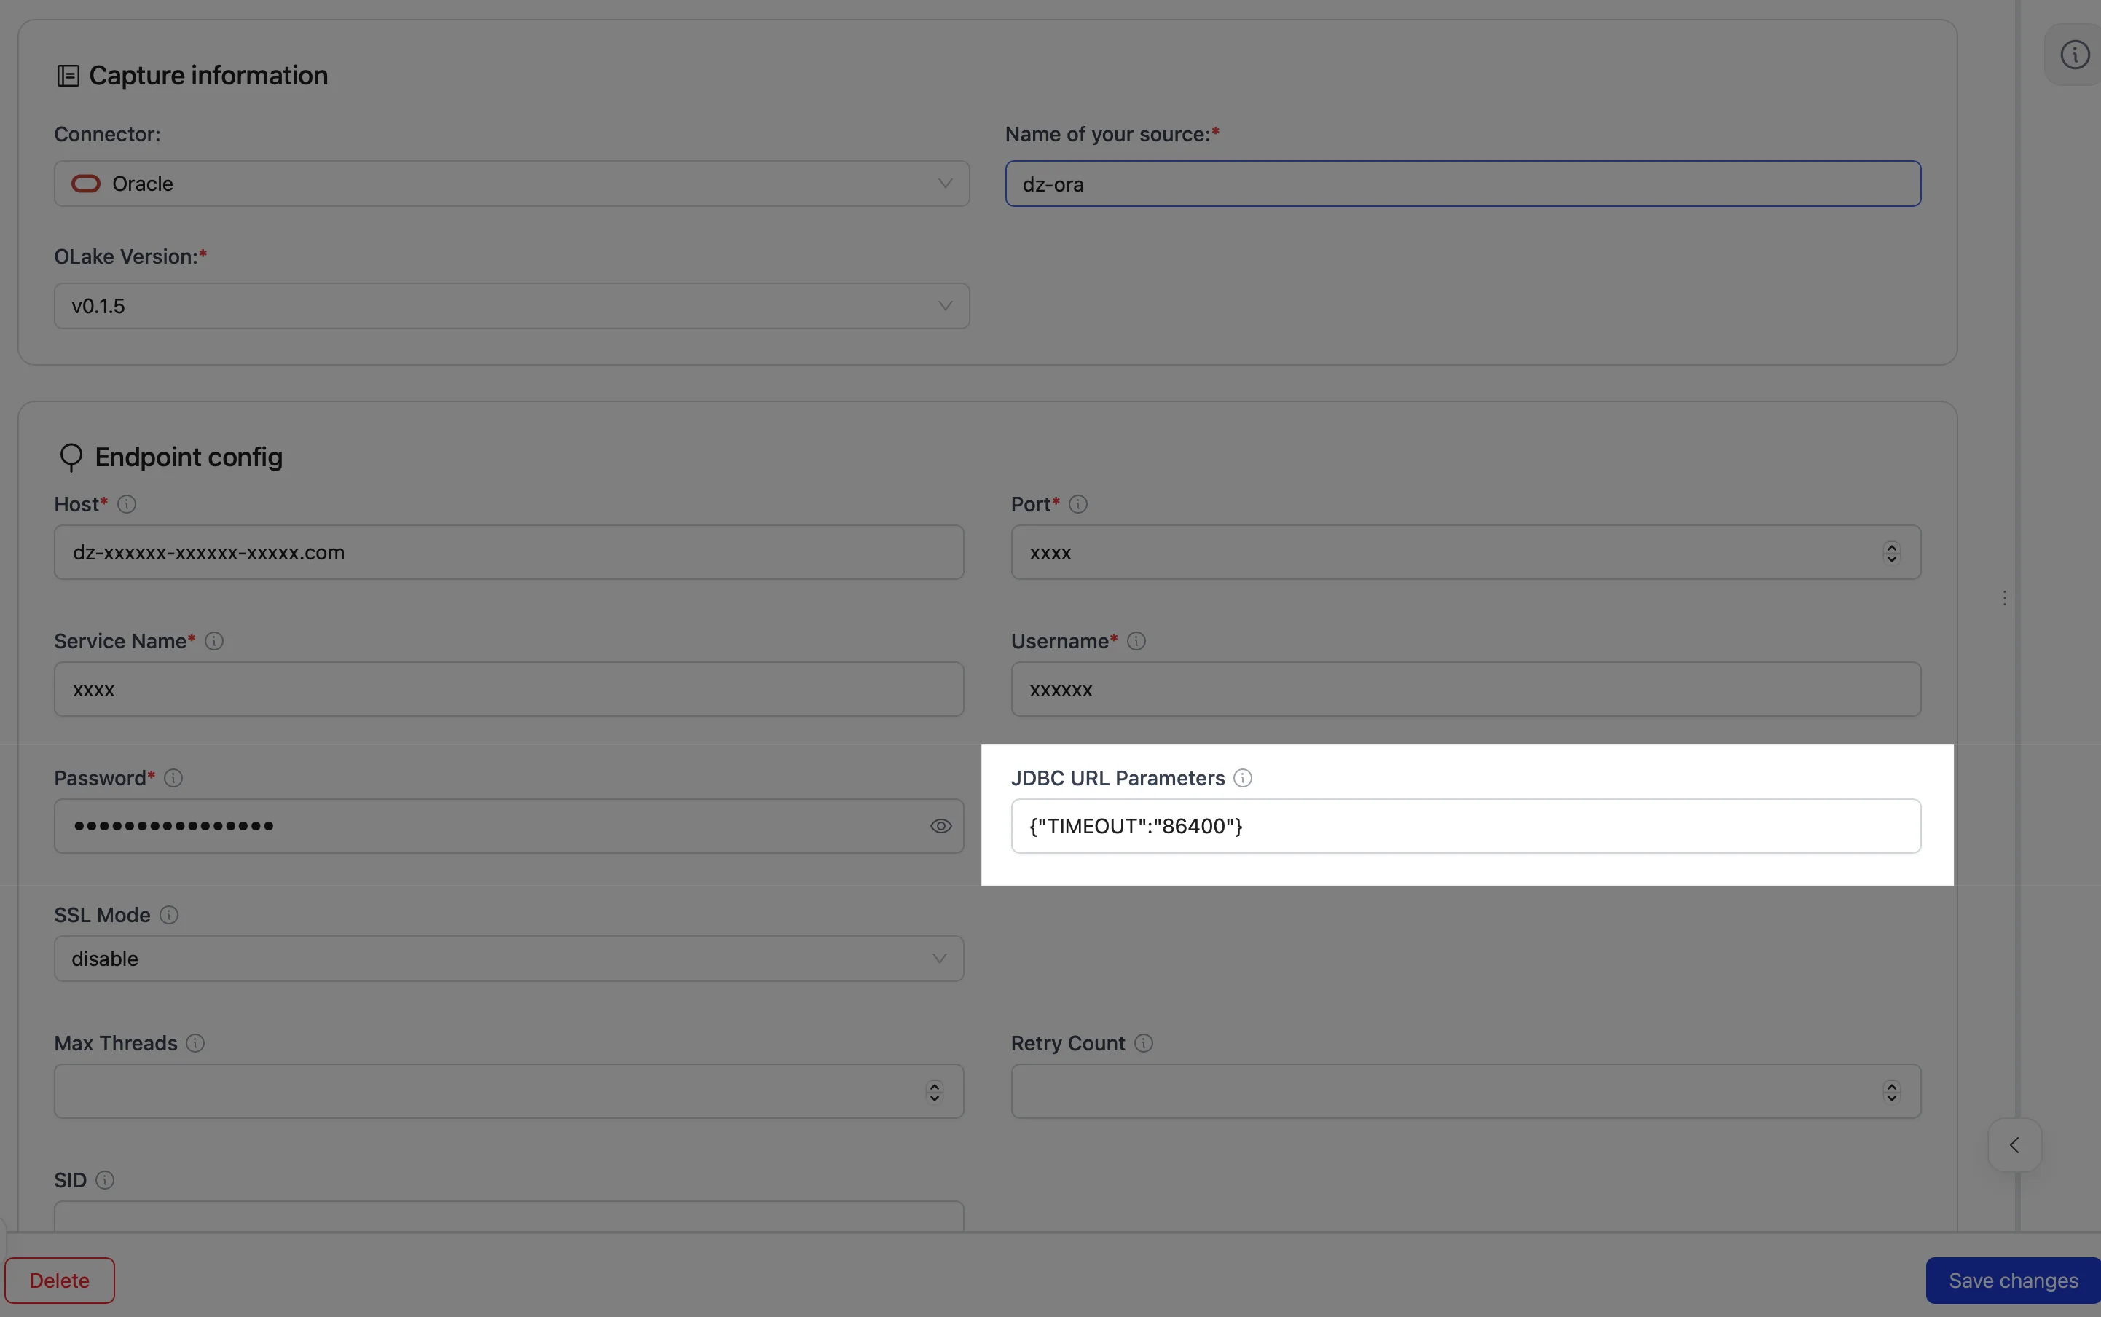Image resolution: width=2101 pixels, height=1317 pixels.
Task: Click the Max Threads info icon
Action: point(195,1042)
